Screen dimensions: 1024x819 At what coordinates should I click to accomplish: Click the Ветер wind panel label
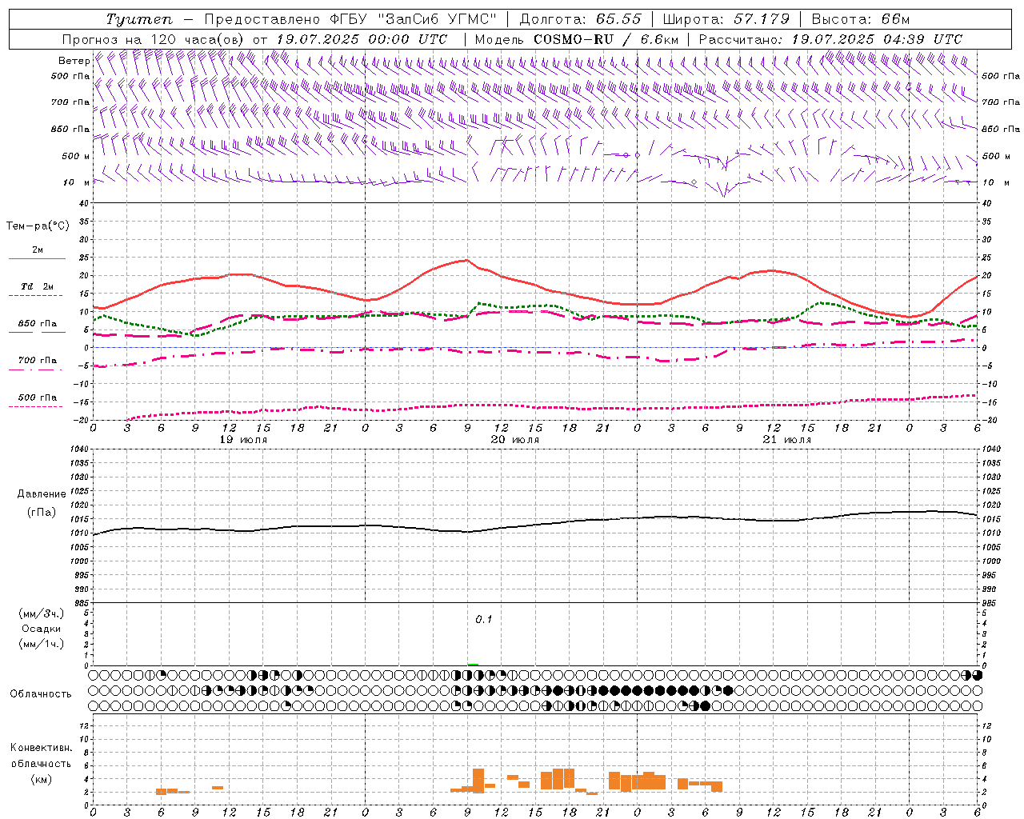coord(74,61)
